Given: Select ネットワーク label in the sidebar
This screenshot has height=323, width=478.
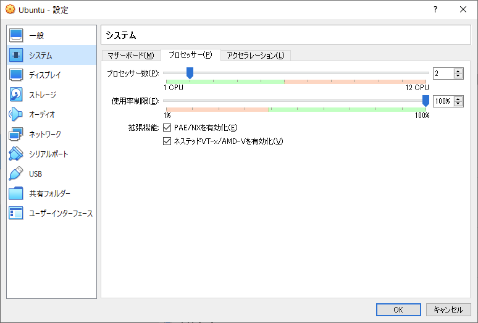Looking at the screenshot, I should click(x=45, y=135).
